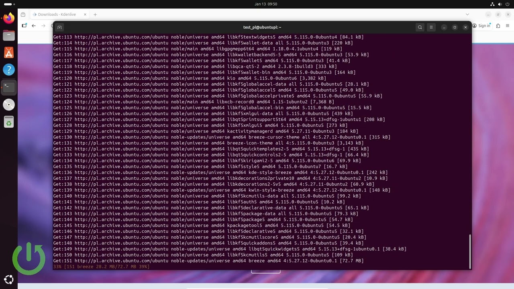The image size is (514, 289).
Task: Click the Get:147 libkf5kcmutilscore5 line
Action: click(210, 237)
